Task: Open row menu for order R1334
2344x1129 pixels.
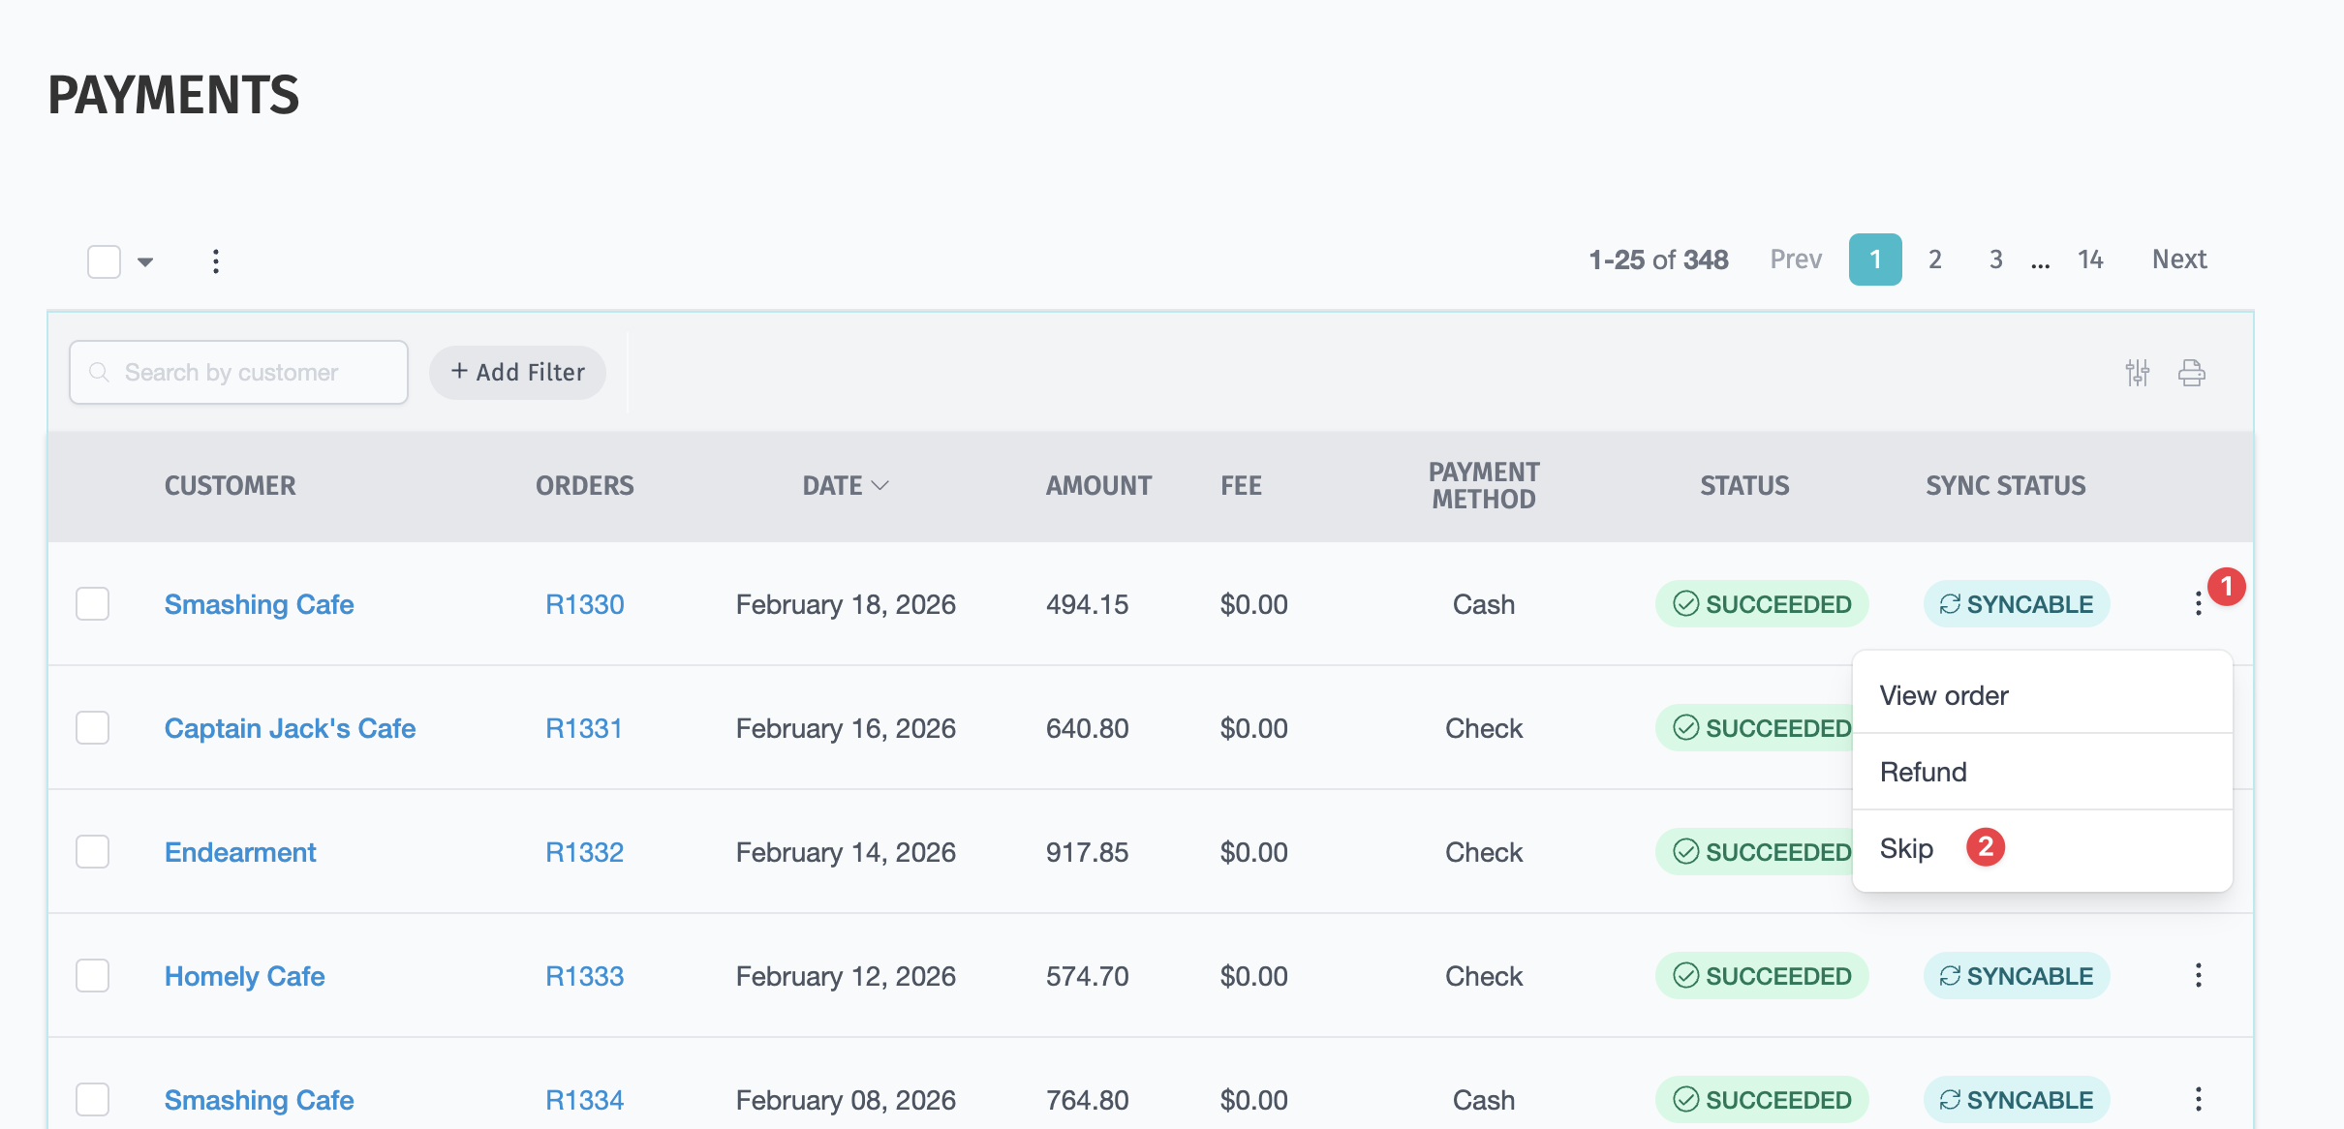Action: [2198, 1099]
